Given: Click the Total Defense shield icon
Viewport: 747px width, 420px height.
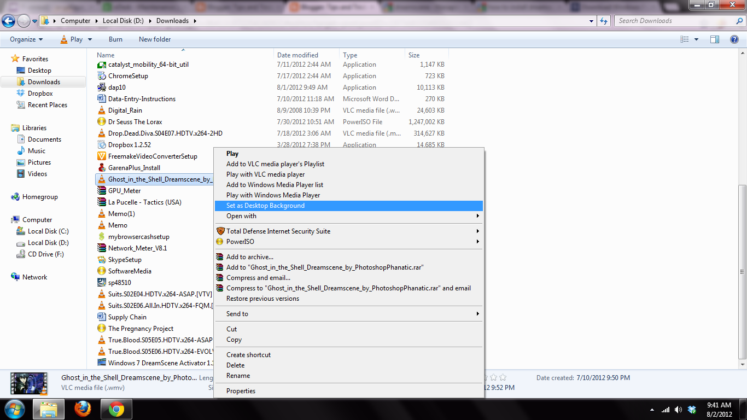Looking at the screenshot, I should click(220, 231).
